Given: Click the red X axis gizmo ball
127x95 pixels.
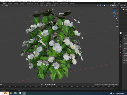Looking at the screenshot, I should 117,13.
